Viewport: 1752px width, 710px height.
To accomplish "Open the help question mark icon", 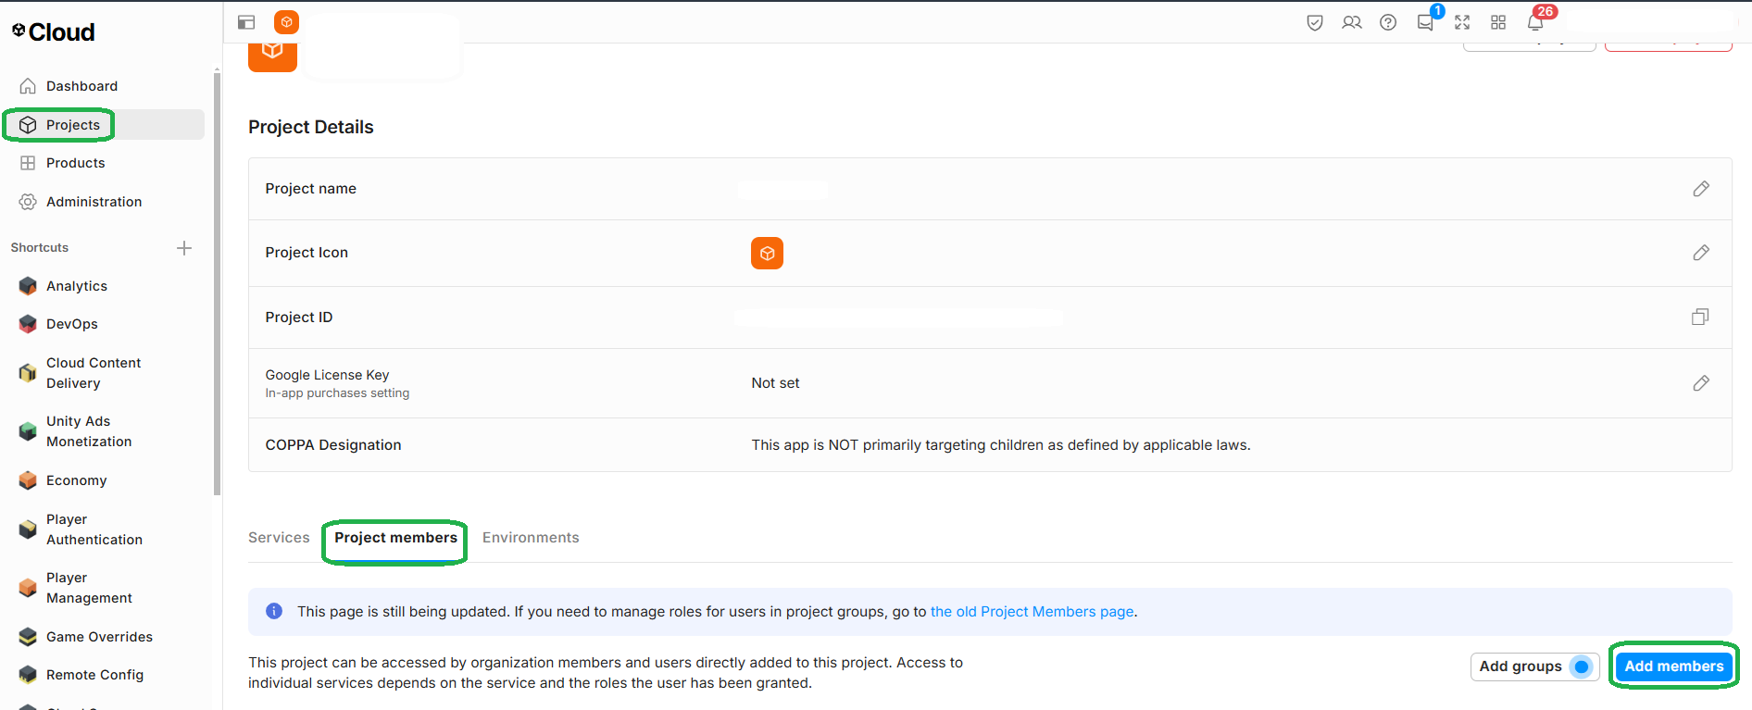I will 1388,22.
